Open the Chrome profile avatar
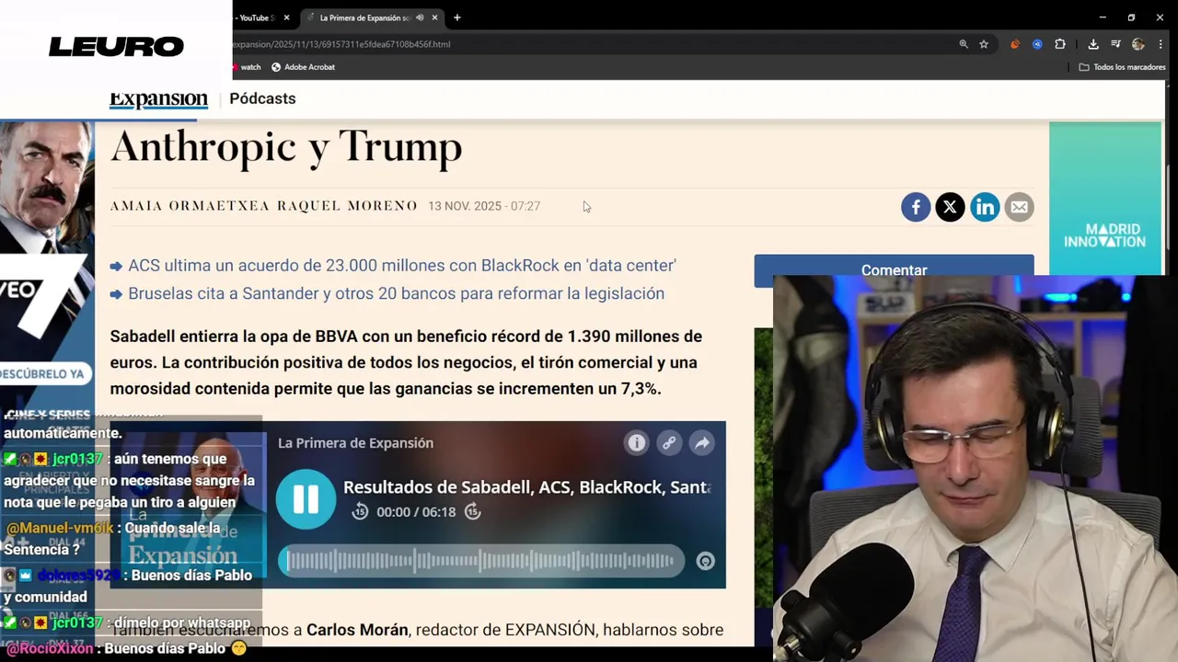This screenshot has height=662, width=1178. [x=1138, y=44]
